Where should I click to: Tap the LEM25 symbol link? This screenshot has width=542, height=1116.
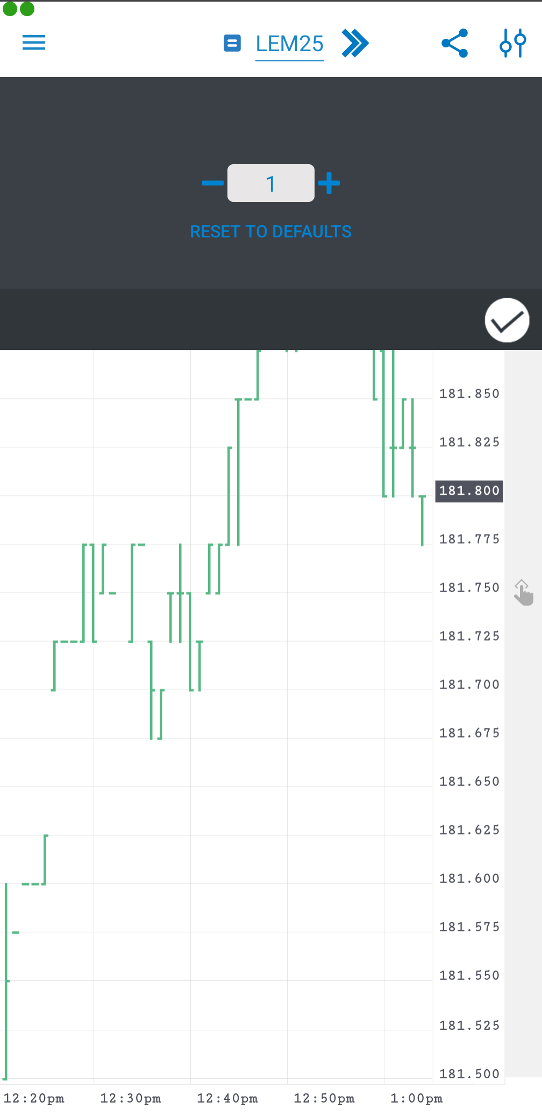(289, 44)
